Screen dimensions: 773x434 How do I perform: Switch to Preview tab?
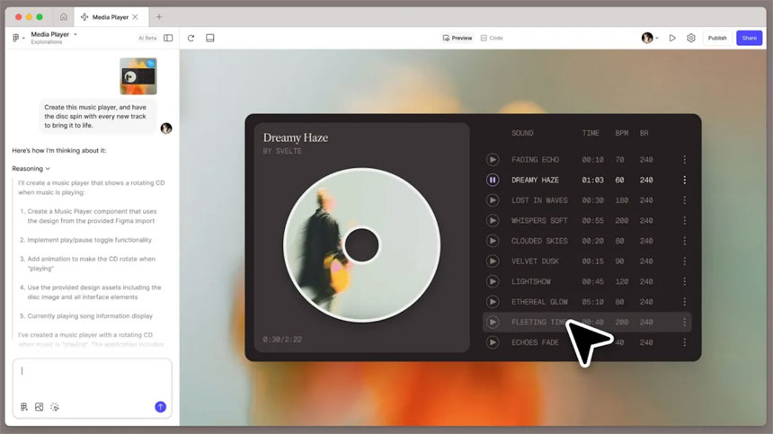(458, 38)
